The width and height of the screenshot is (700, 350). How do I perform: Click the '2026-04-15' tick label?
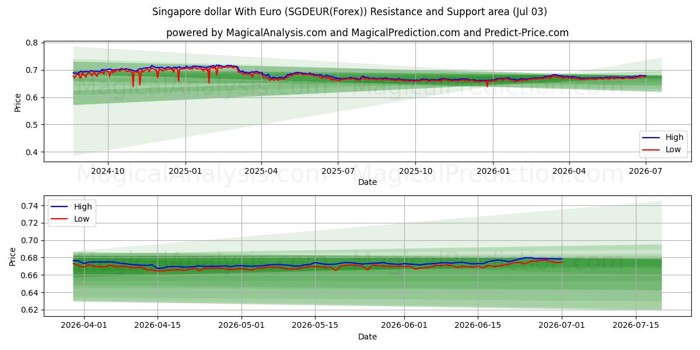[158, 325]
